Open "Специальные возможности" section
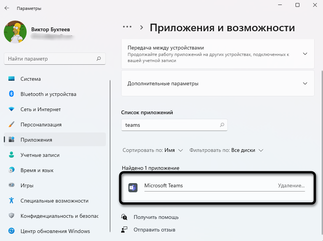The width and height of the screenshot is (323, 241). tap(55, 201)
